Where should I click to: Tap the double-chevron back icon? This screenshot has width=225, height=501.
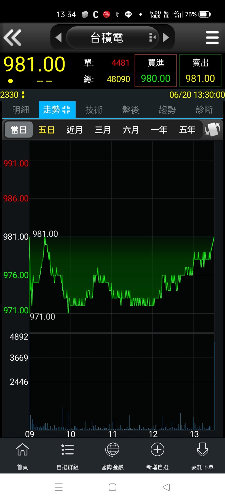12,38
